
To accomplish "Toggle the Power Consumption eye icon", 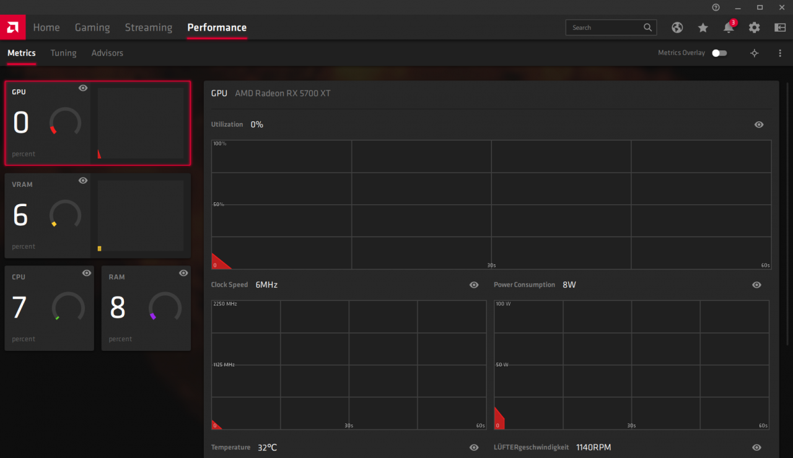I will [756, 285].
